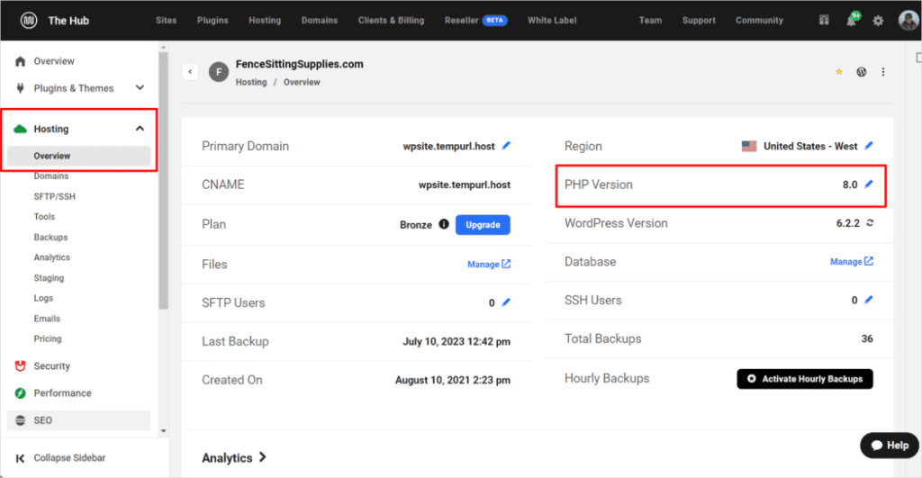The width and height of the screenshot is (922, 478).
Task: Click the notifications bell icon
Action: tap(851, 21)
